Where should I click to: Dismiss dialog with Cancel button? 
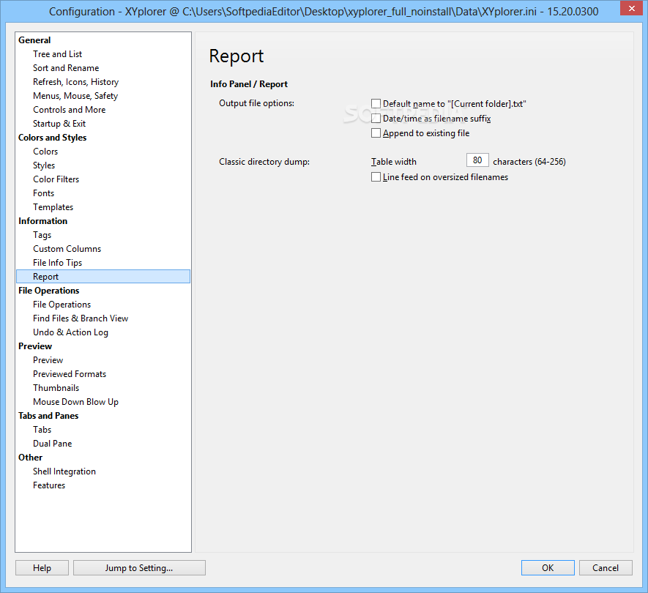(x=606, y=568)
